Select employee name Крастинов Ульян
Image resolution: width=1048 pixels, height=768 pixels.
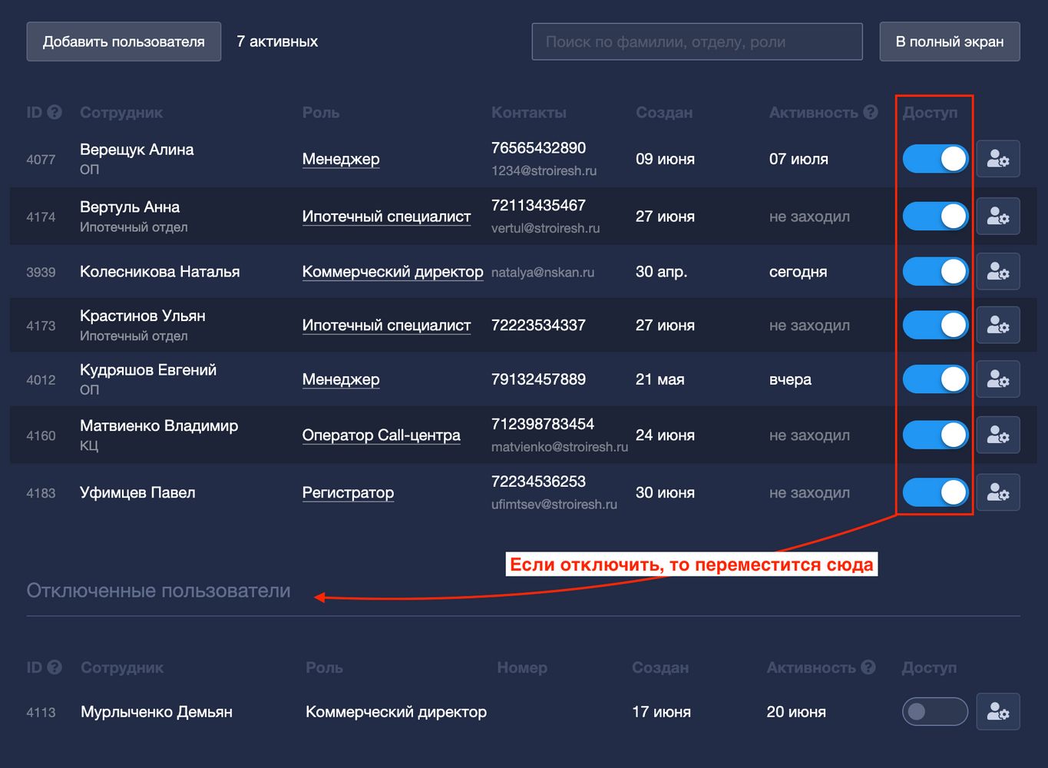(143, 316)
